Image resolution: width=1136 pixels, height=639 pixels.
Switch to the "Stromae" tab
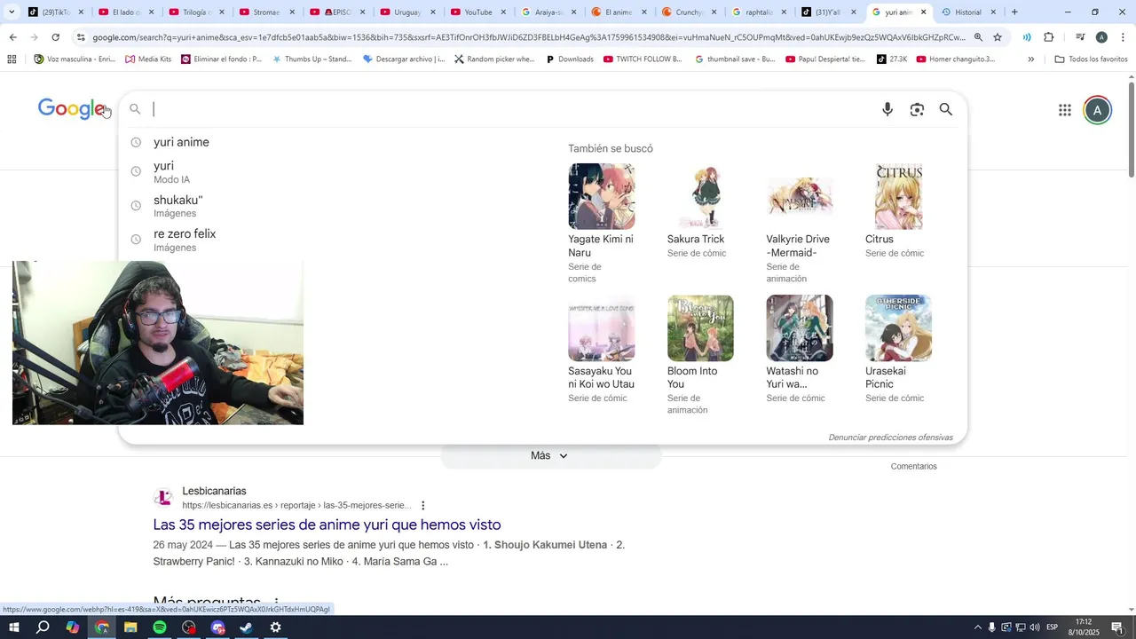pyautogui.click(x=266, y=12)
